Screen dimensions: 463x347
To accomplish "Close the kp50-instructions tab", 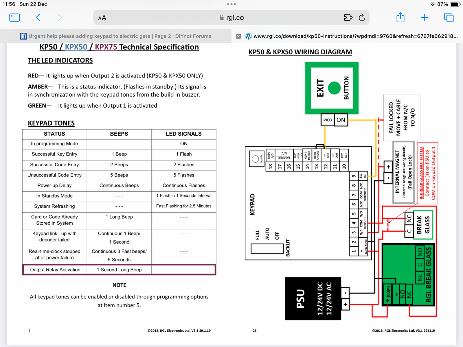I will point(238,36).
